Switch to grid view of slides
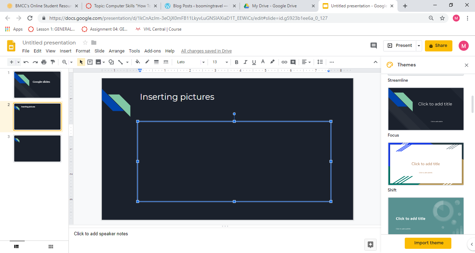 (51, 246)
